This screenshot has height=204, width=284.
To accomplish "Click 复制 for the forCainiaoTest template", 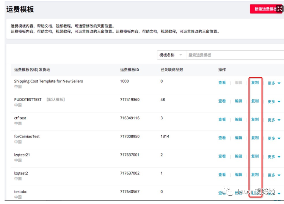I will 255,138.
